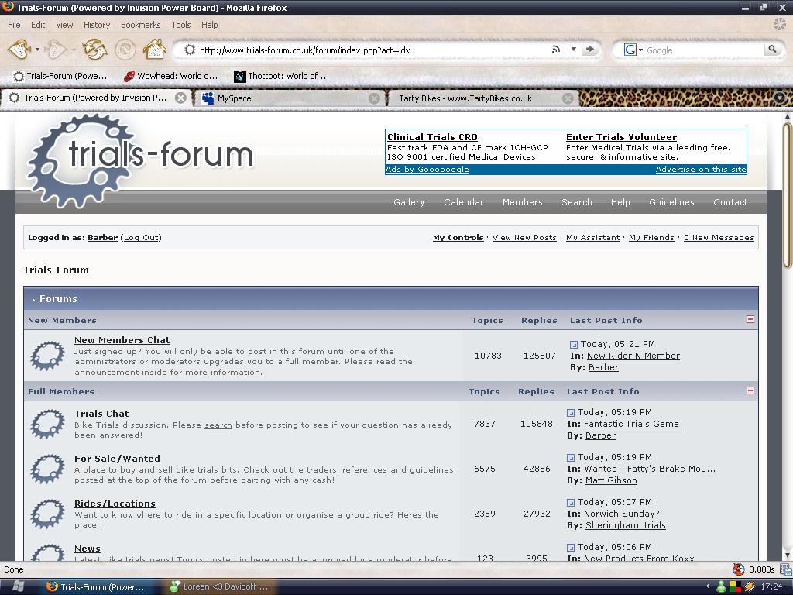Open the Fantastic Trials Game! topic
Screen dimensions: 793x595
pos(633,424)
